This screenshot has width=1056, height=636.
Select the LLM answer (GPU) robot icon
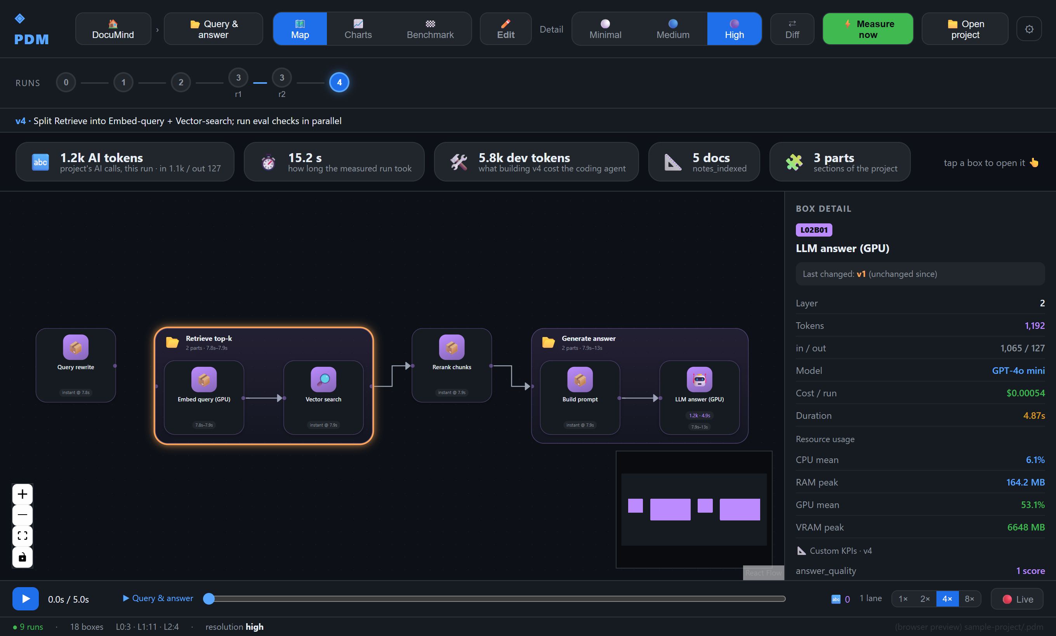point(700,380)
